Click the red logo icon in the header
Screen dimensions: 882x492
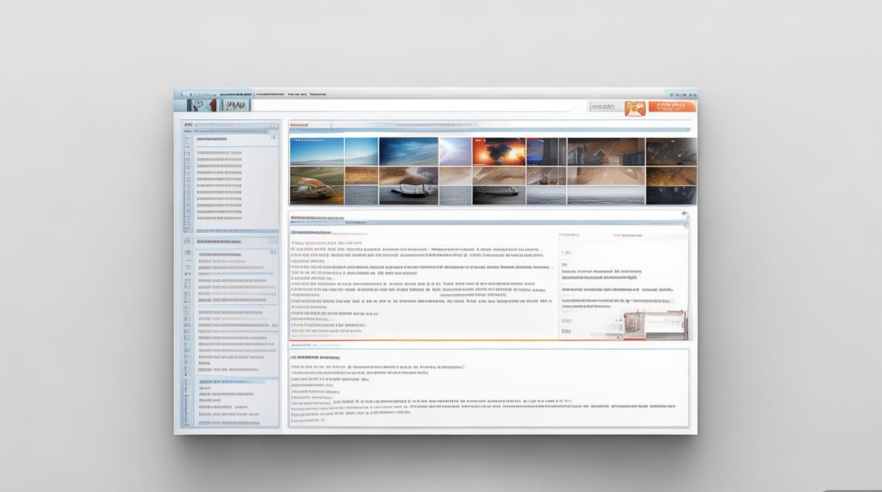[x=201, y=105]
